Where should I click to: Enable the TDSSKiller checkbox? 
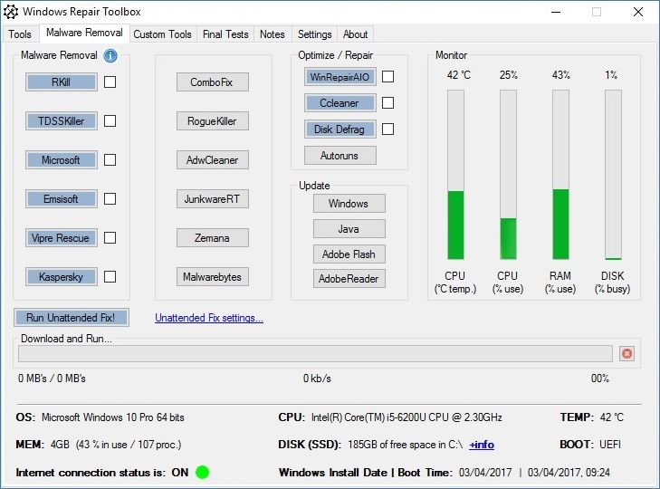(110, 120)
